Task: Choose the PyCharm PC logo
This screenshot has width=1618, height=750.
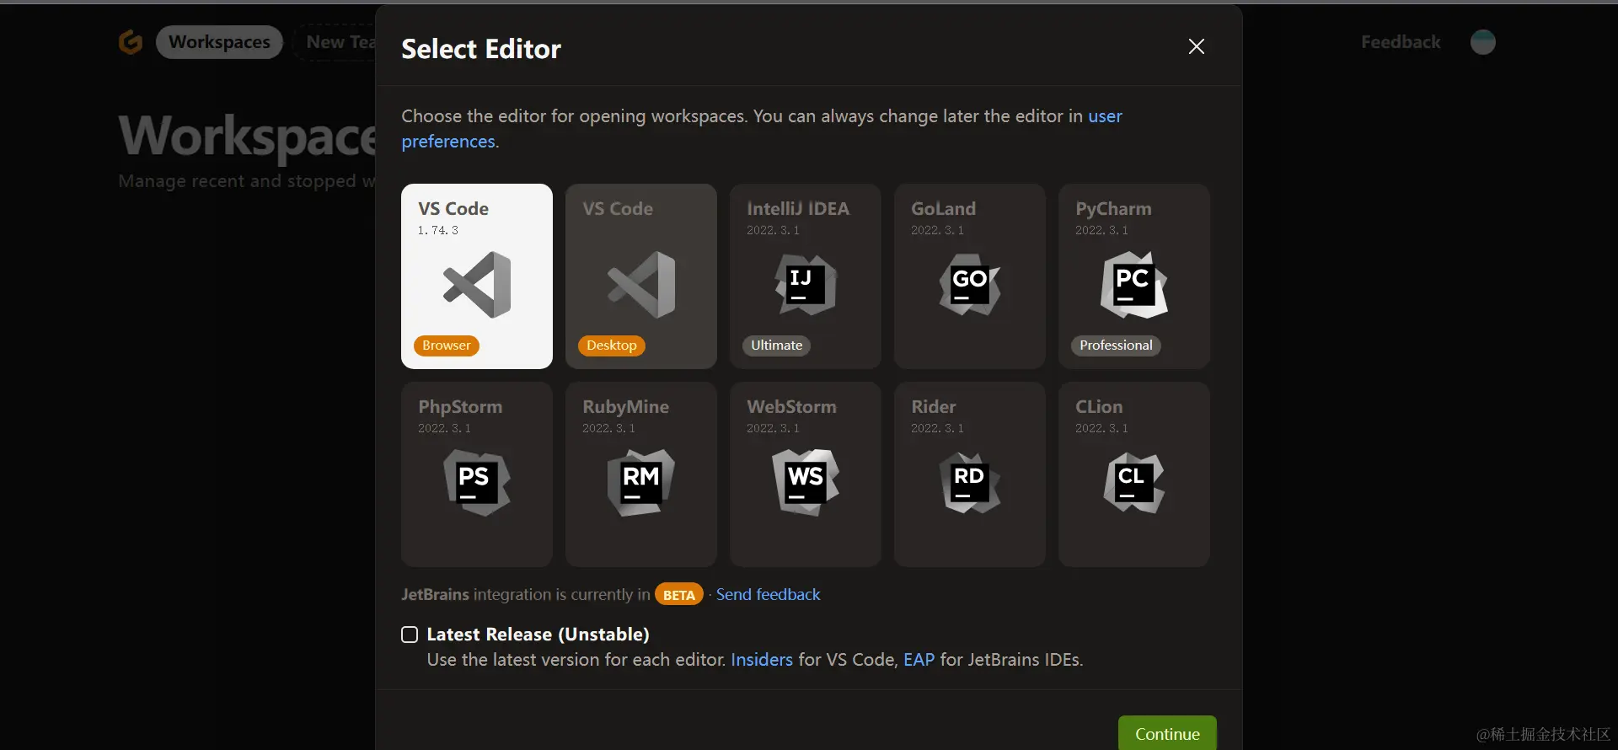Action: [x=1134, y=285]
